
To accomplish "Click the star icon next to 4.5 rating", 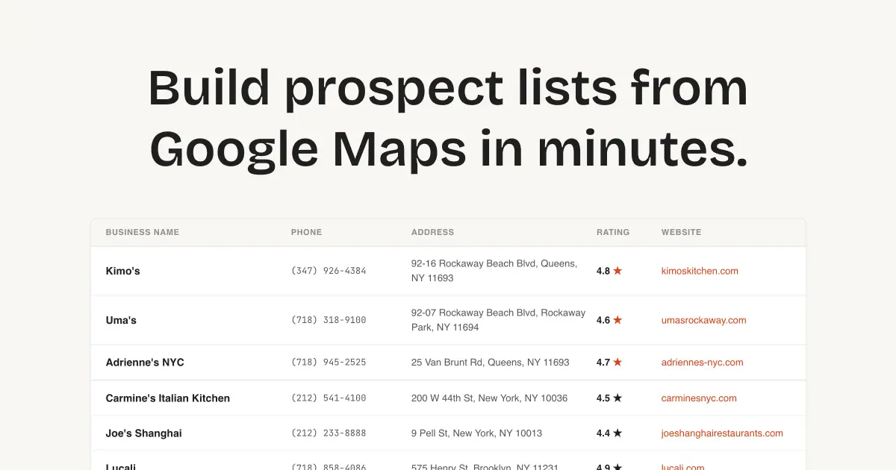I will [617, 398].
